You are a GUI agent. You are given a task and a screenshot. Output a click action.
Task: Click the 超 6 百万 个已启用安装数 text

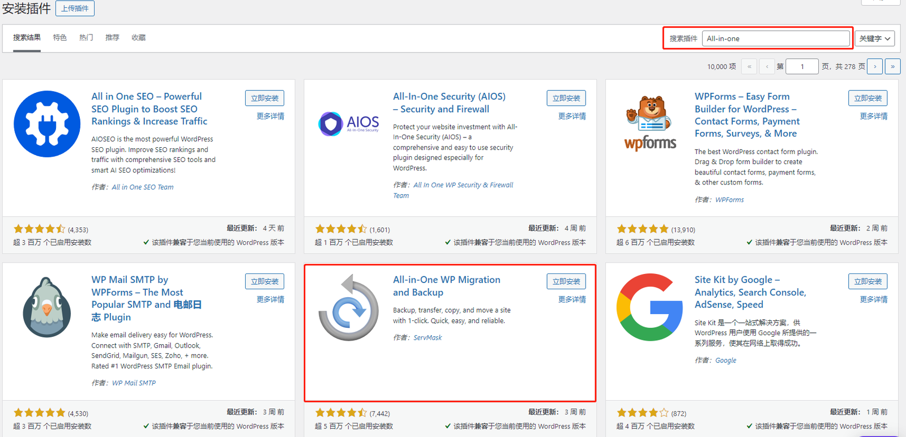pos(656,242)
